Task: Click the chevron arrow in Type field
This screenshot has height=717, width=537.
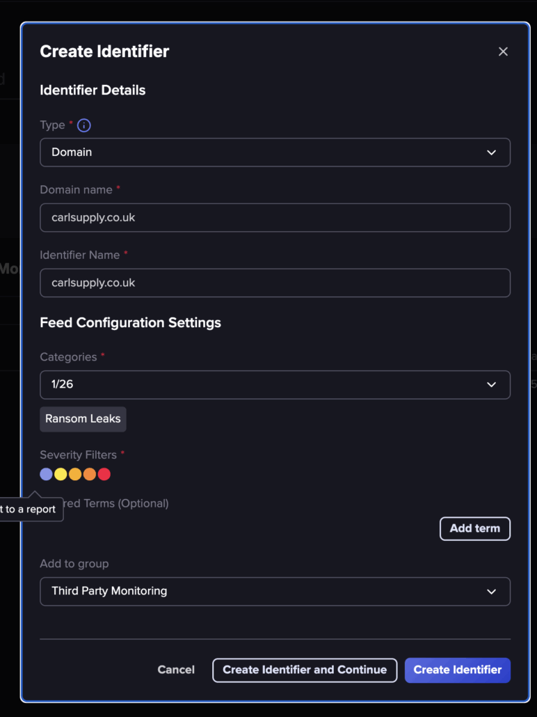Action: [x=491, y=152]
